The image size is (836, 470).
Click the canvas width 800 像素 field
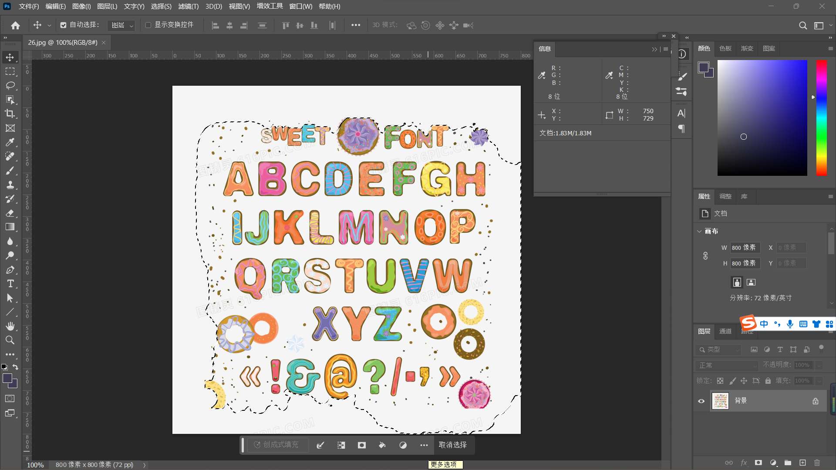[x=745, y=248]
